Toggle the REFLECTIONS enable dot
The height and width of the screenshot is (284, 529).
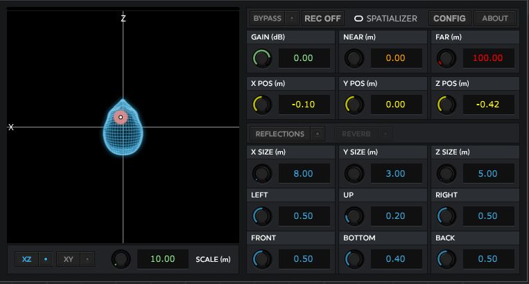click(318, 134)
